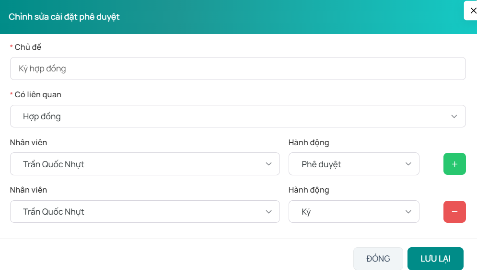
Task: Click the Chủ đề field label
Action: pos(28,47)
